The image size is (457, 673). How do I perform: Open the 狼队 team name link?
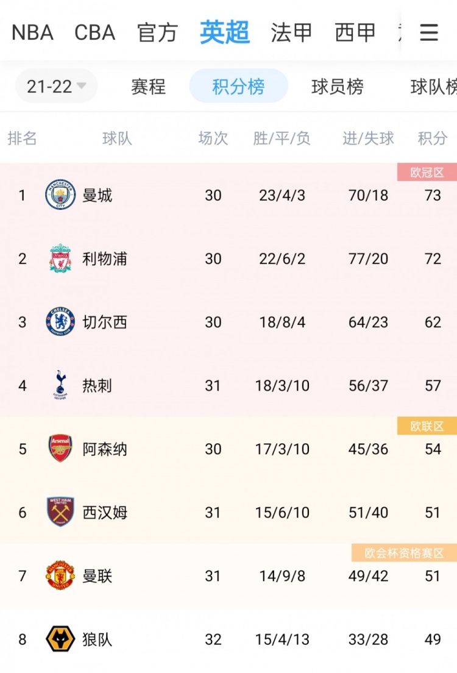tap(97, 639)
